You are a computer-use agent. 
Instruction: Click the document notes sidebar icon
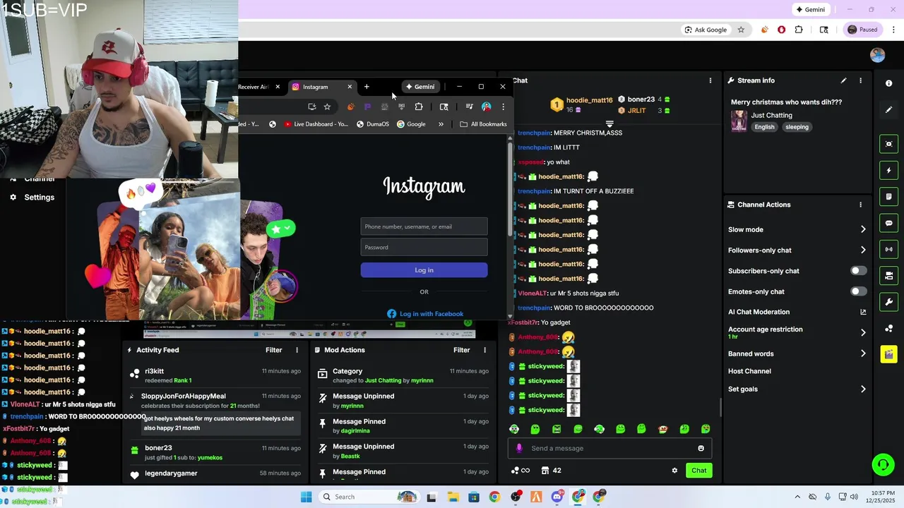point(888,196)
